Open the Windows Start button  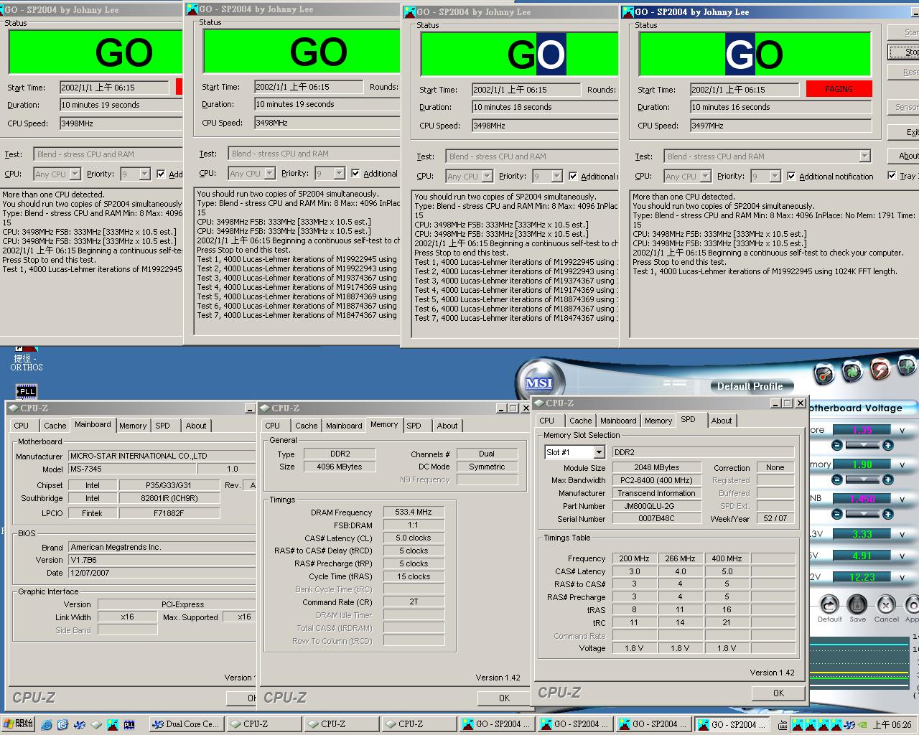point(19,724)
